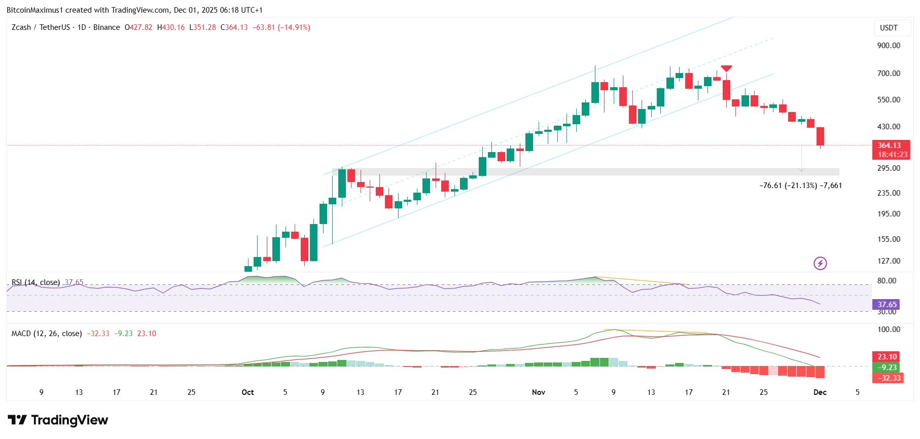Click the Zcash / TetherUS symbol title

41,27
